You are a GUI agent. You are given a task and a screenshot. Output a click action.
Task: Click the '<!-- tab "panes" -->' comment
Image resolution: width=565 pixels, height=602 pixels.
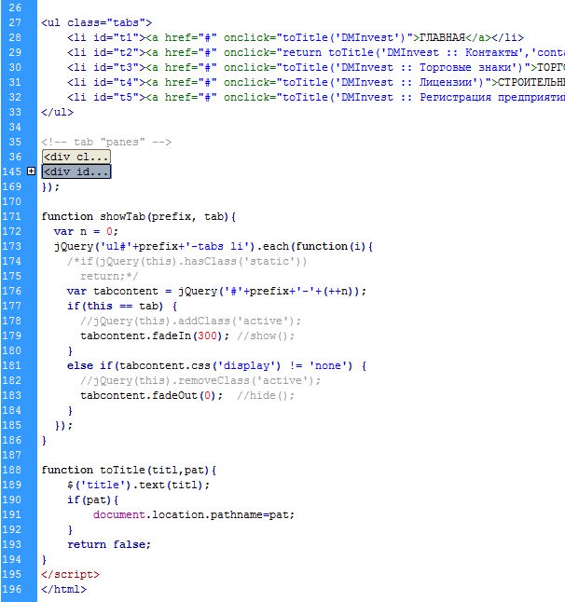coord(106,142)
